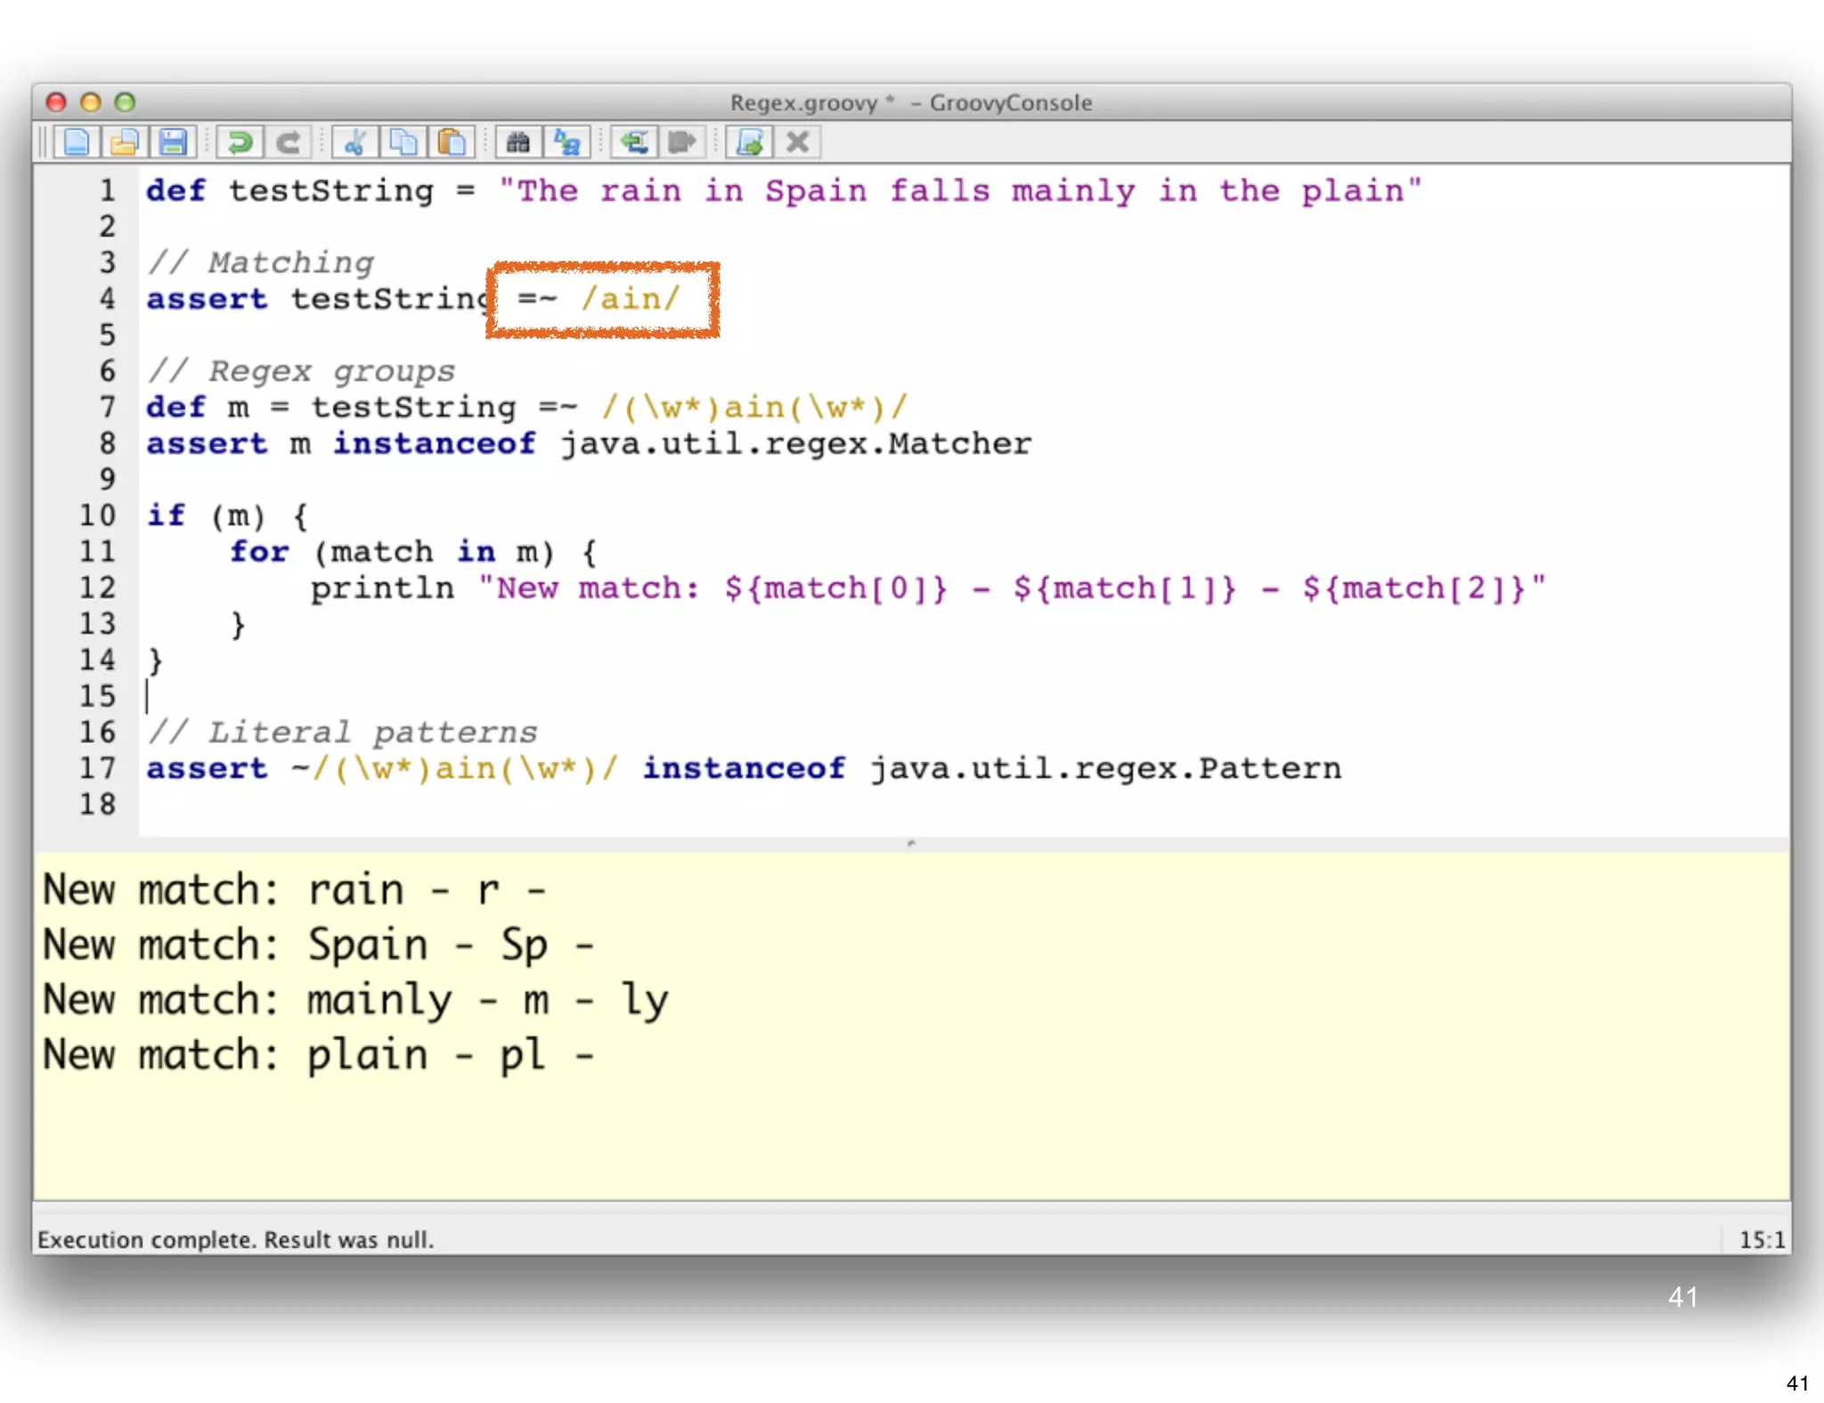Paste using the clipboard icon
Viewport: 1824px width, 1403px height.
pyautogui.click(x=452, y=142)
